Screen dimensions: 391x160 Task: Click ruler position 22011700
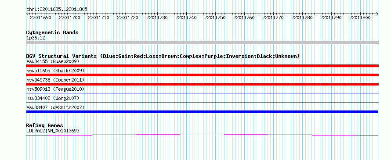[69, 18]
